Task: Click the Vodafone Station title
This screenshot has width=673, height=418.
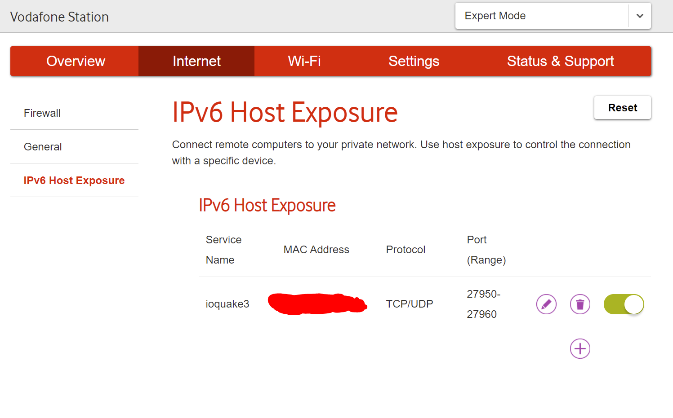Action: click(59, 17)
